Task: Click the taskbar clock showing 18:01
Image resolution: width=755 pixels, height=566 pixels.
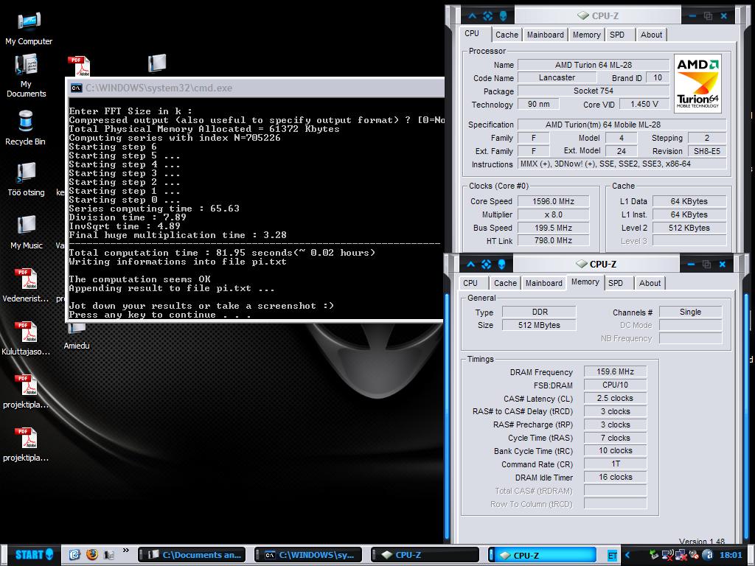Action: 731,555
